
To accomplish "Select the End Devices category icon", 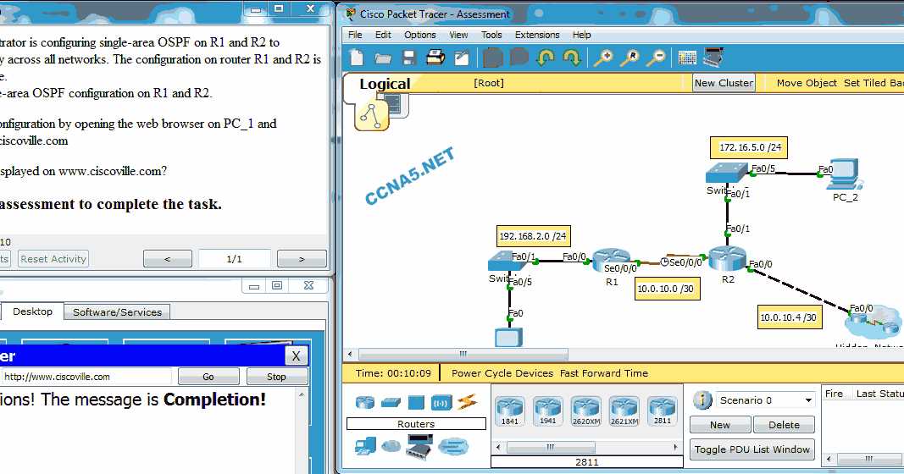I will [365, 446].
